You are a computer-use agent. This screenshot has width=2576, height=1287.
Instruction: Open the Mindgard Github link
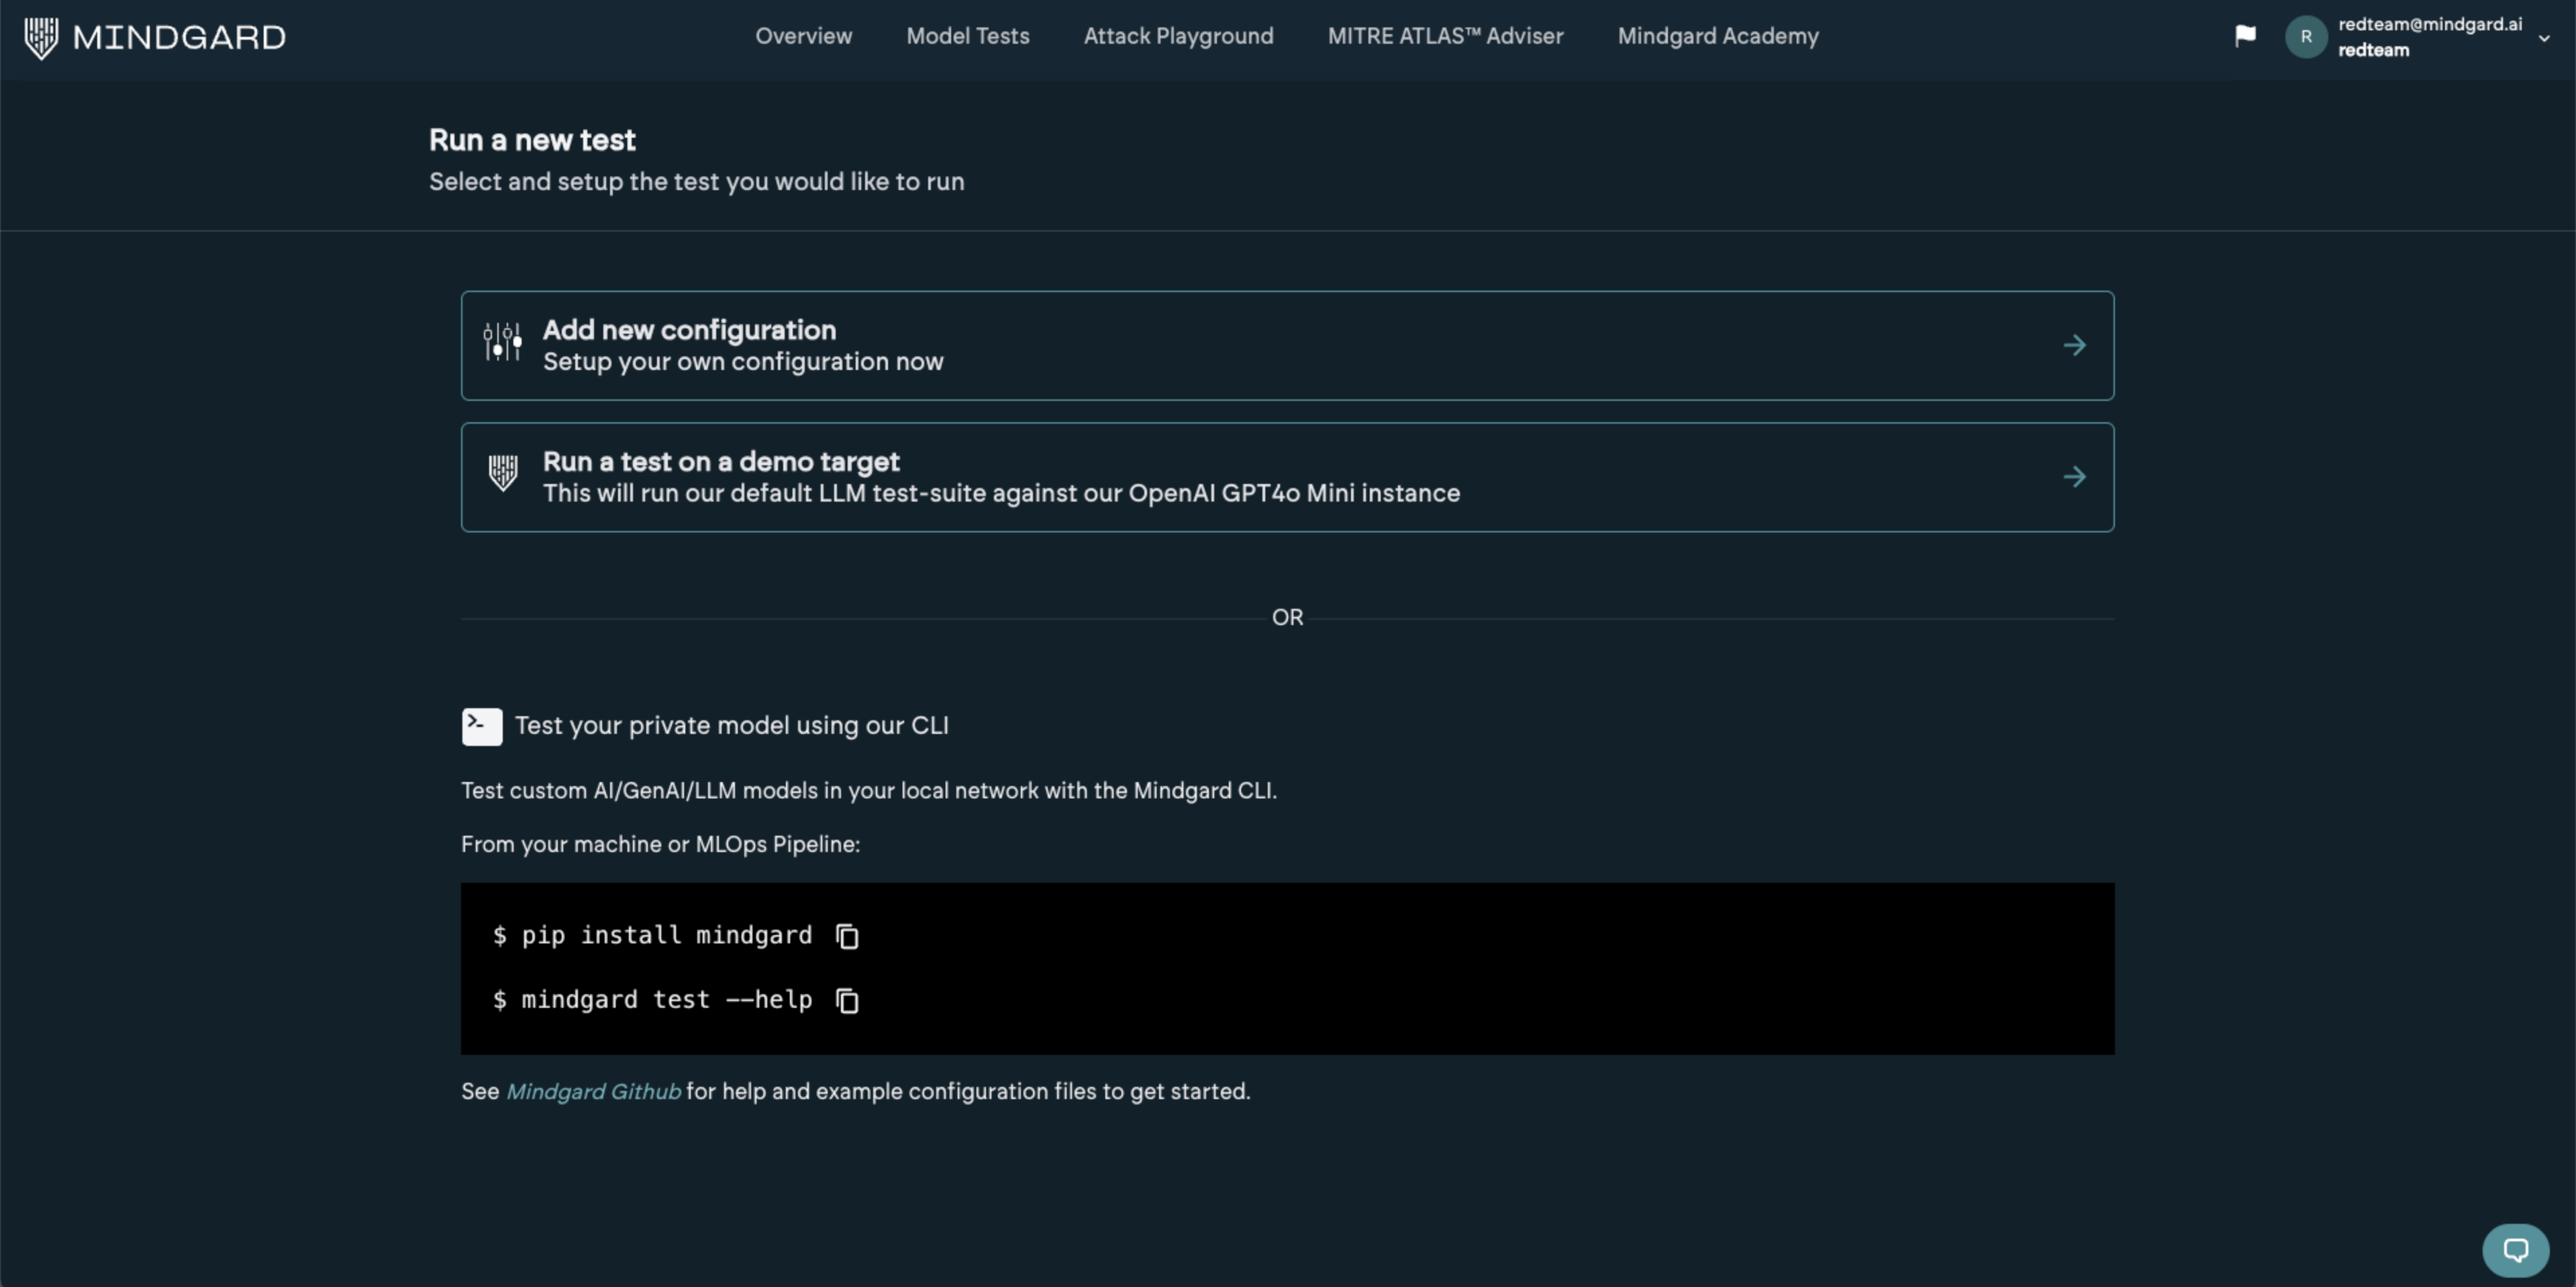point(593,1092)
